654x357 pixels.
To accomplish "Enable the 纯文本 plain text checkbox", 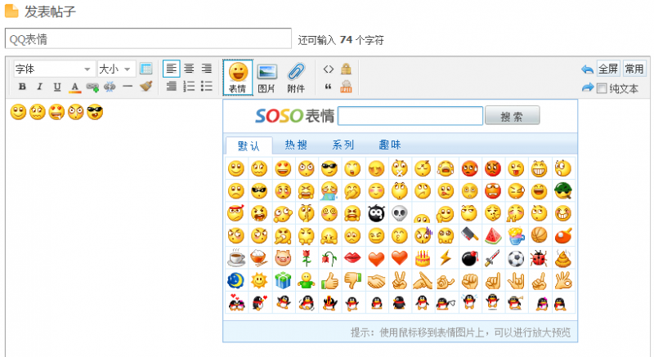I will [x=602, y=88].
